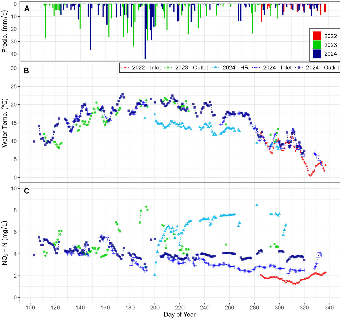Click the red 2022 legend swatch
The width and height of the screenshot is (341, 319).
317,36
